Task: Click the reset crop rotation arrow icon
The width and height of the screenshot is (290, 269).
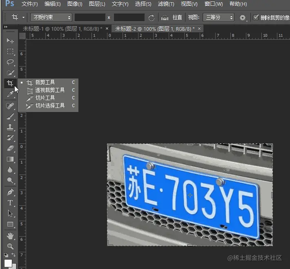Action: [x=151, y=18]
